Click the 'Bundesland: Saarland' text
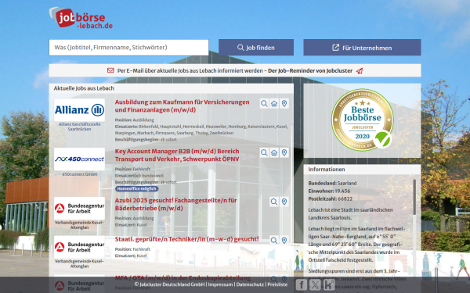470x293 pixels. pyautogui.click(x=332, y=183)
